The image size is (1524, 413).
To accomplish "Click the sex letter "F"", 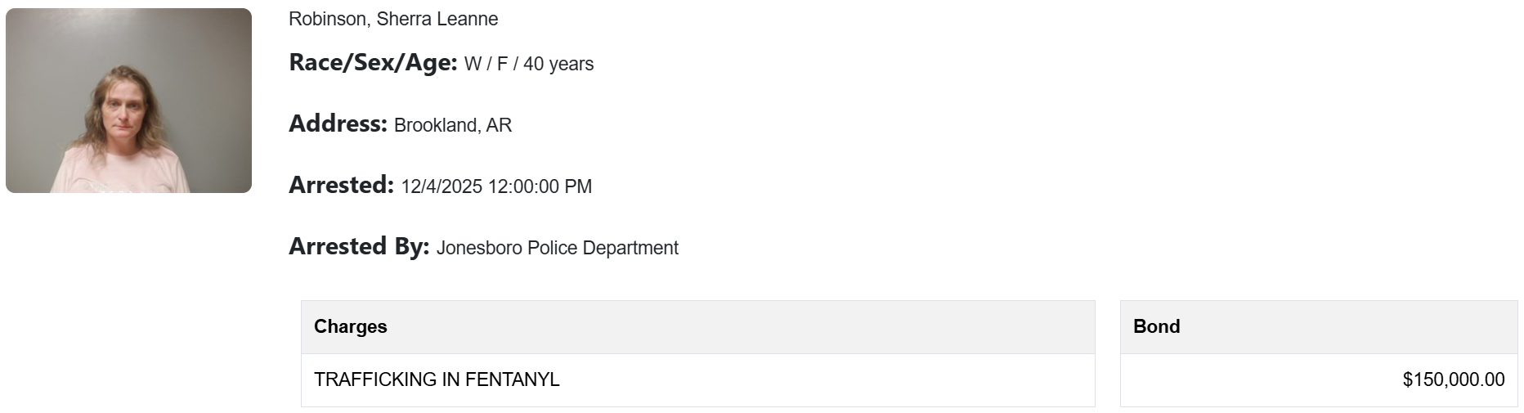I will pos(502,64).
